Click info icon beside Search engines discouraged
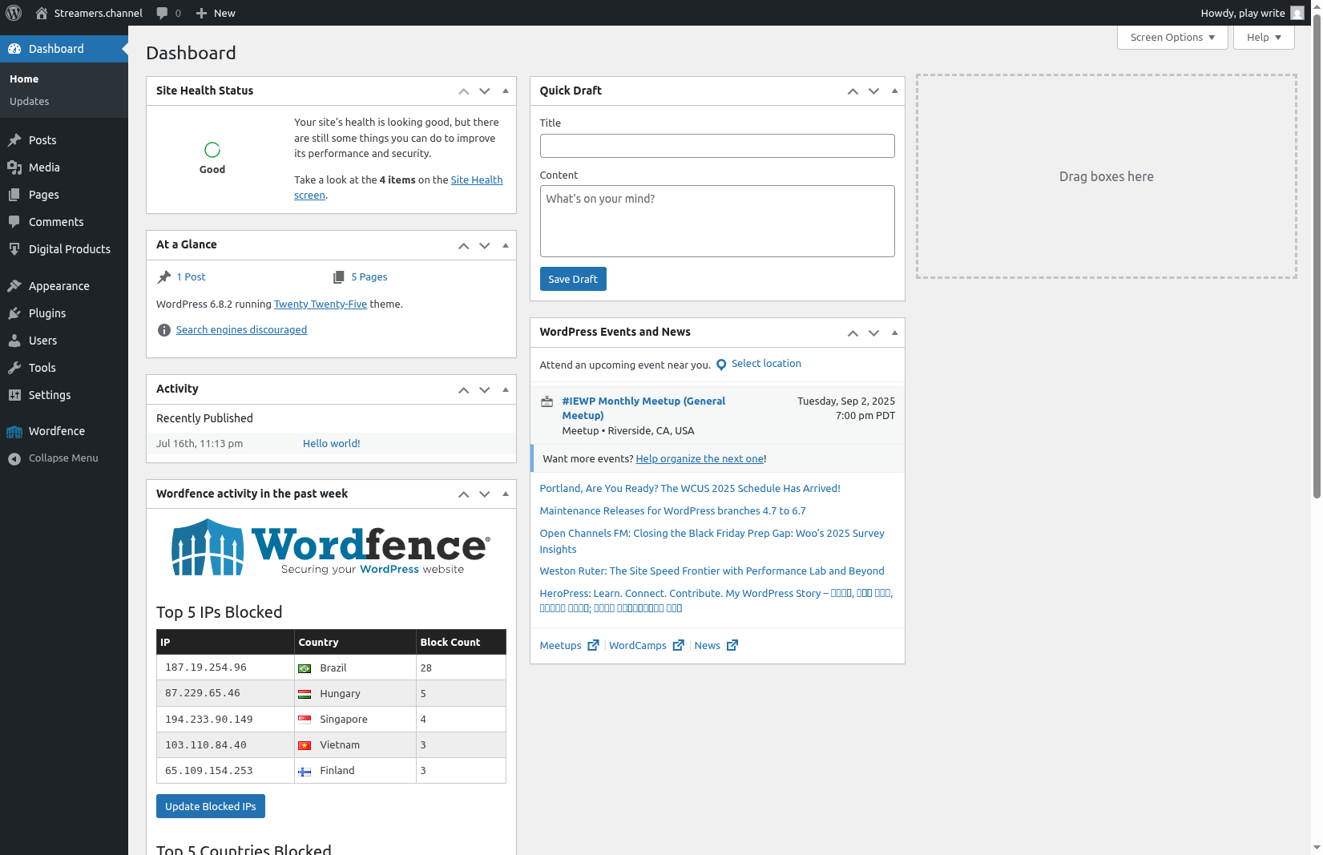 [x=164, y=330]
